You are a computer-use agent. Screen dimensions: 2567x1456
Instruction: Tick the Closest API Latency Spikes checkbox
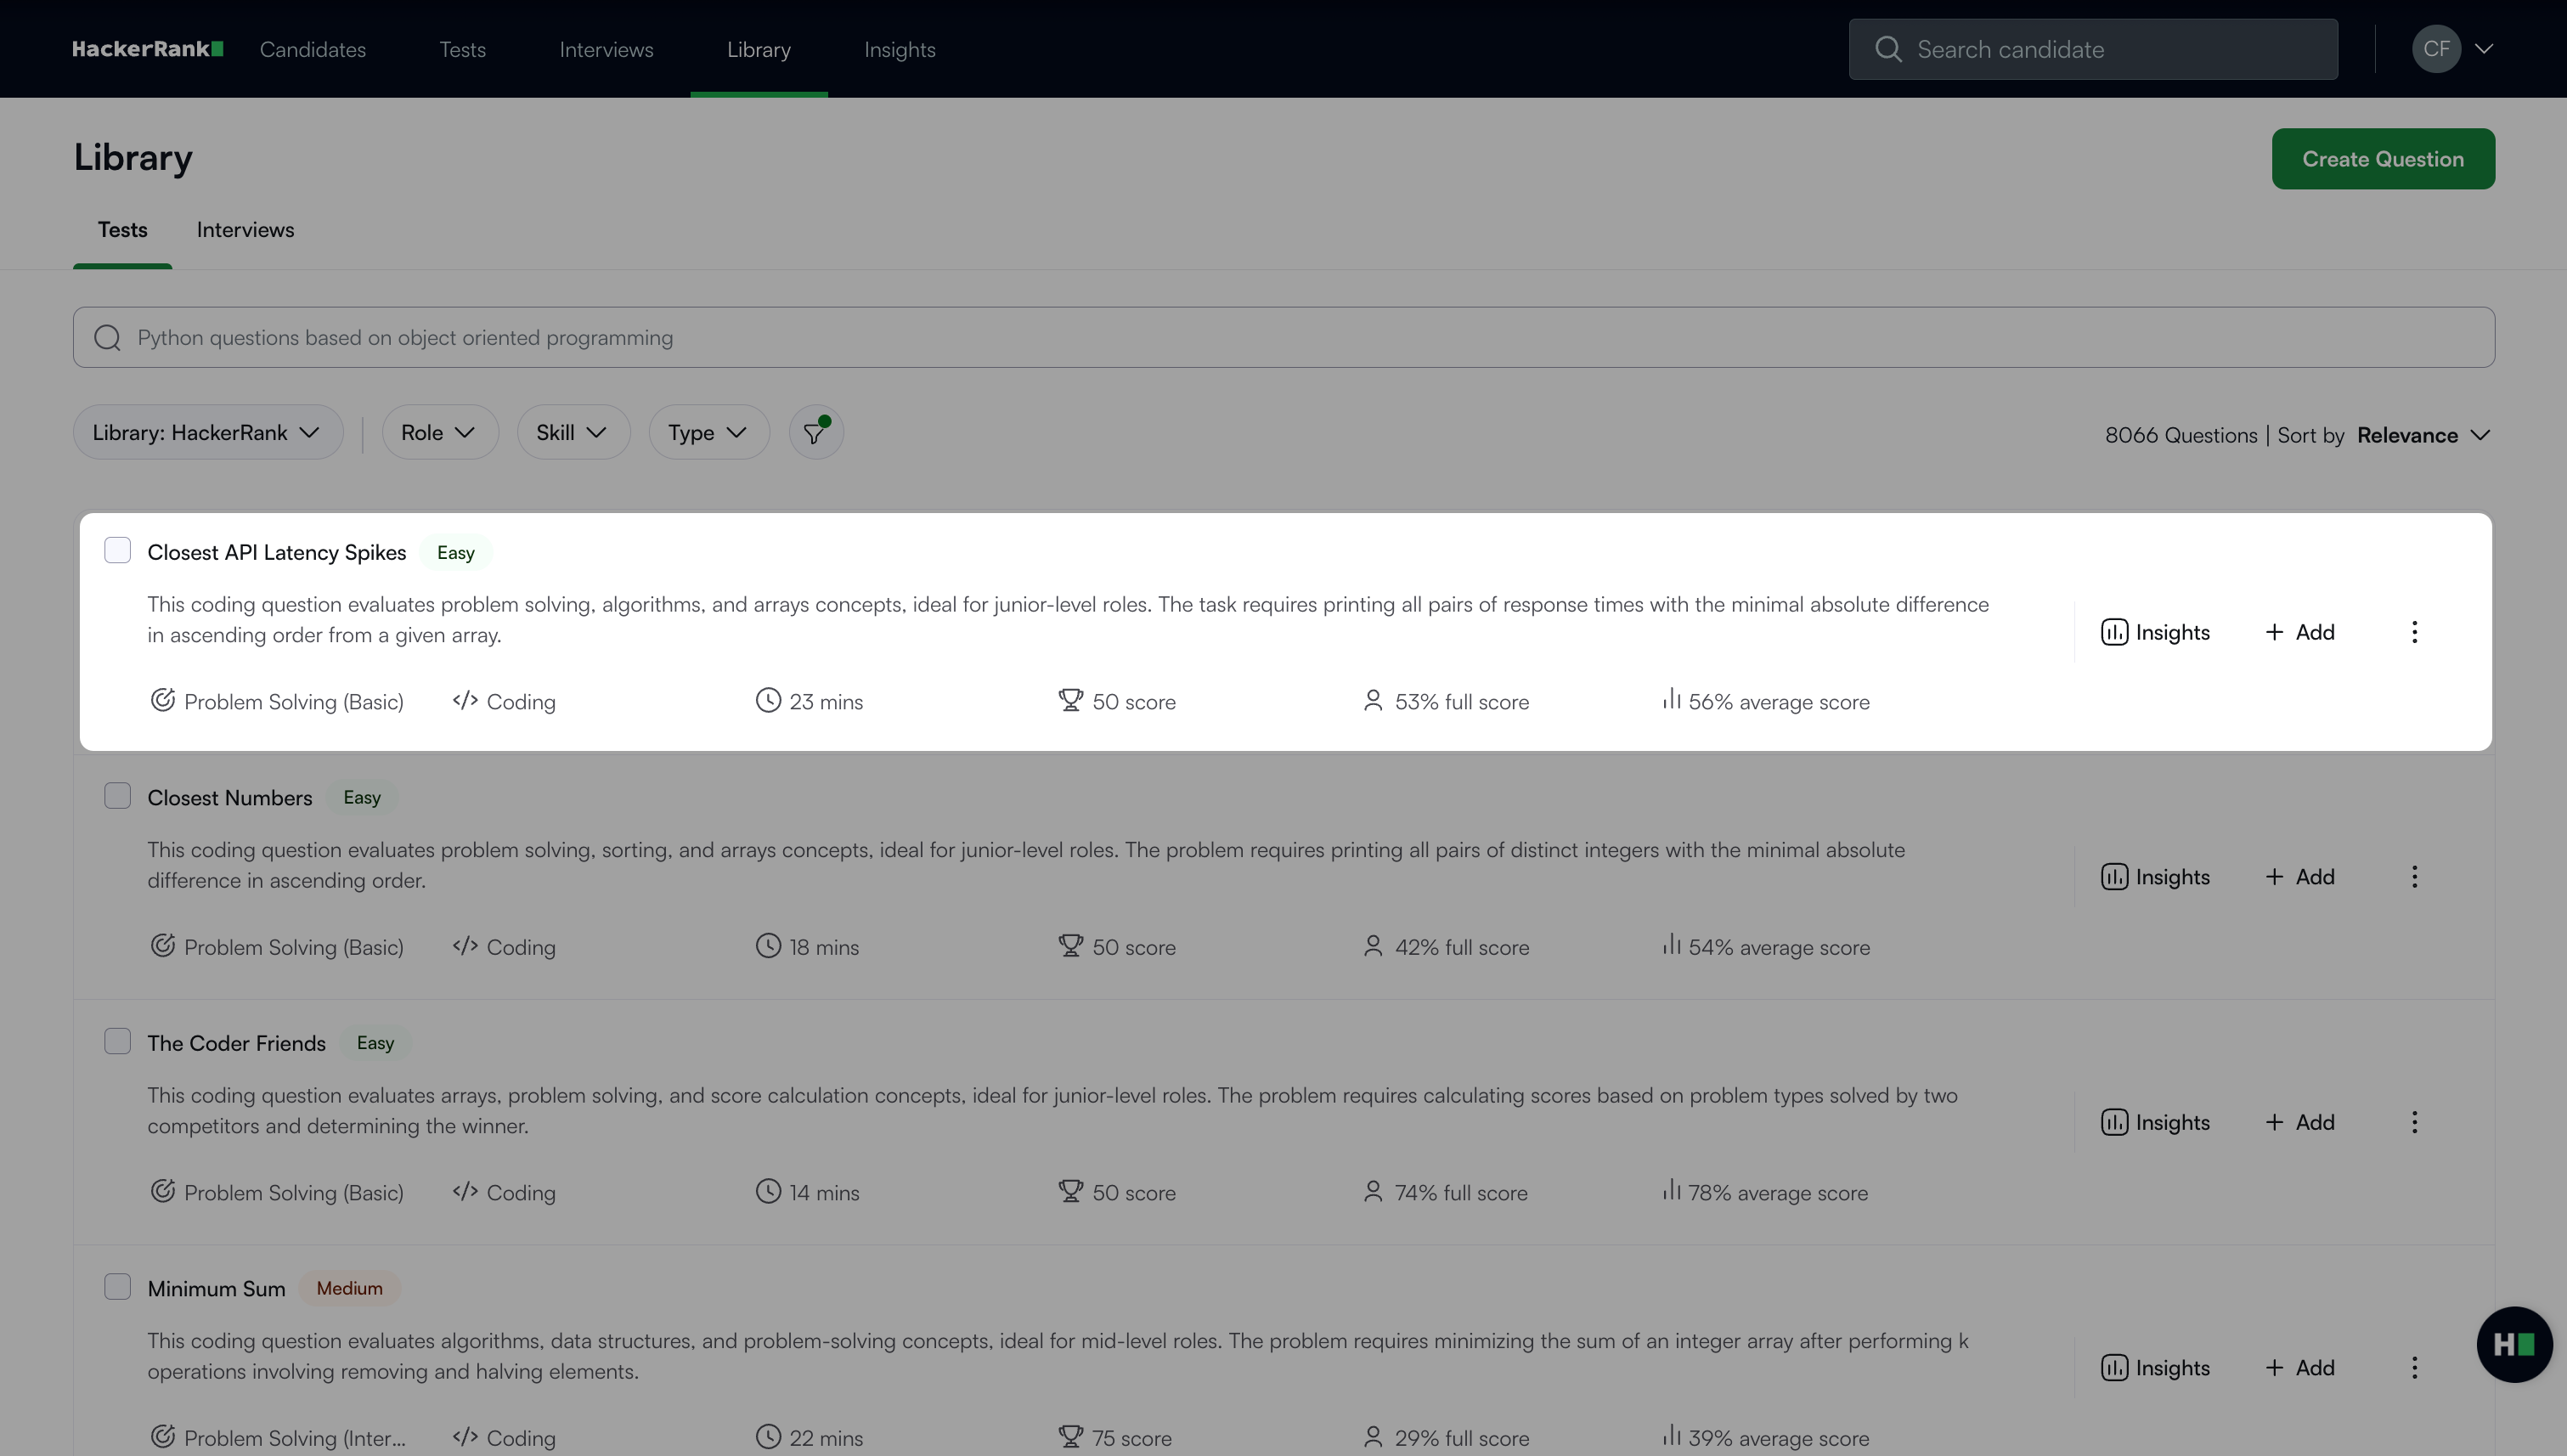pyautogui.click(x=117, y=551)
